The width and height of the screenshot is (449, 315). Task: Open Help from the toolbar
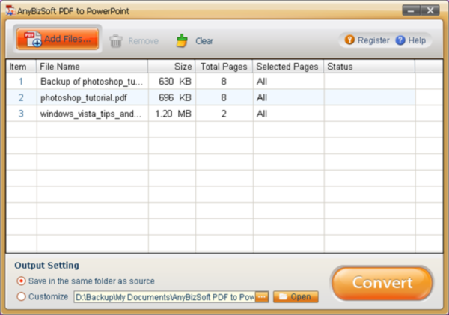[x=411, y=40]
